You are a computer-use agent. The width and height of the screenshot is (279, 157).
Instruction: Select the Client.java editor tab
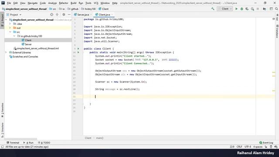tap(104, 14)
